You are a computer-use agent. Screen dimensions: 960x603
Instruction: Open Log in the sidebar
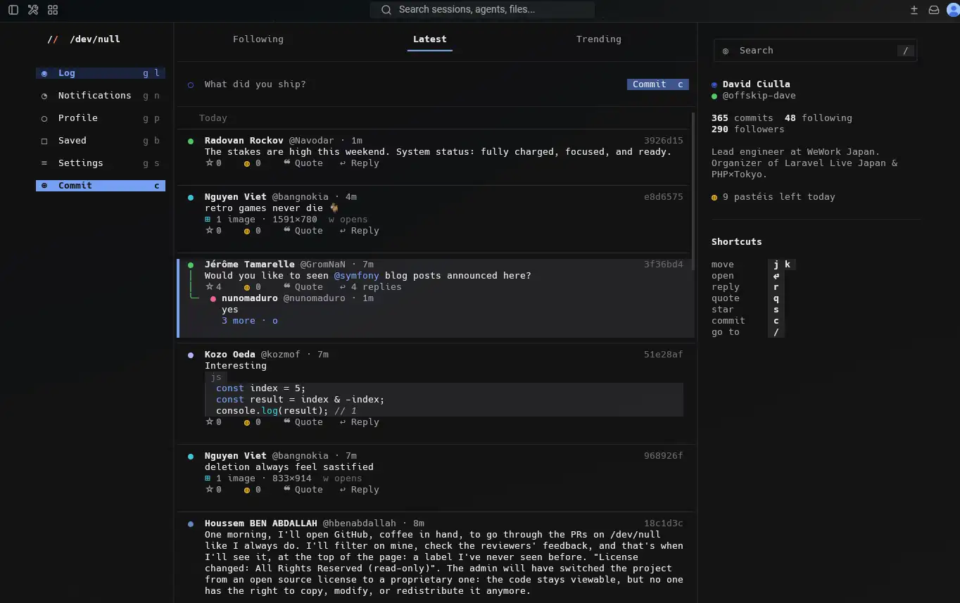click(x=101, y=73)
